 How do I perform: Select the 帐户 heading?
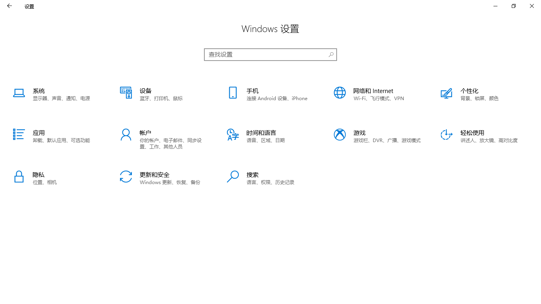(x=146, y=133)
